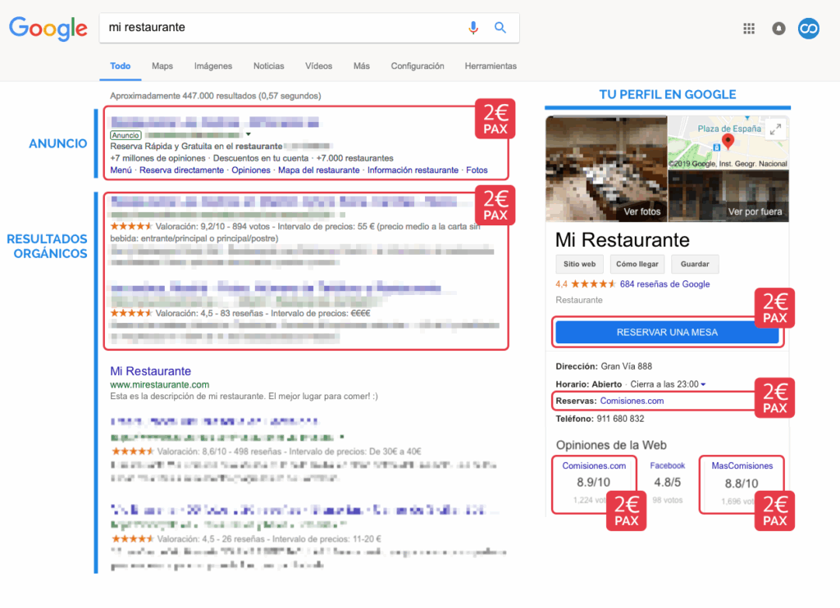The width and height of the screenshot is (840, 608).
Task: Activate voice search microphone icon
Action: point(473,27)
